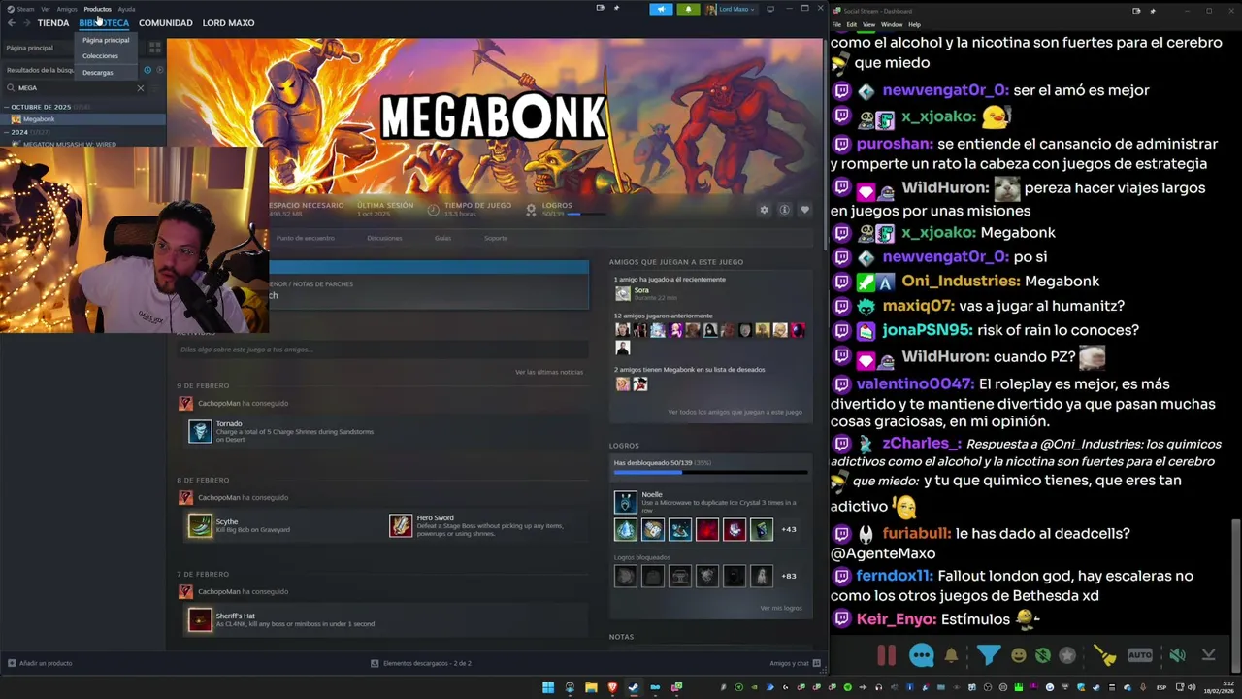Click the achievements progress bar
Viewport: 1242px width, 699px height.
pos(710,473)
